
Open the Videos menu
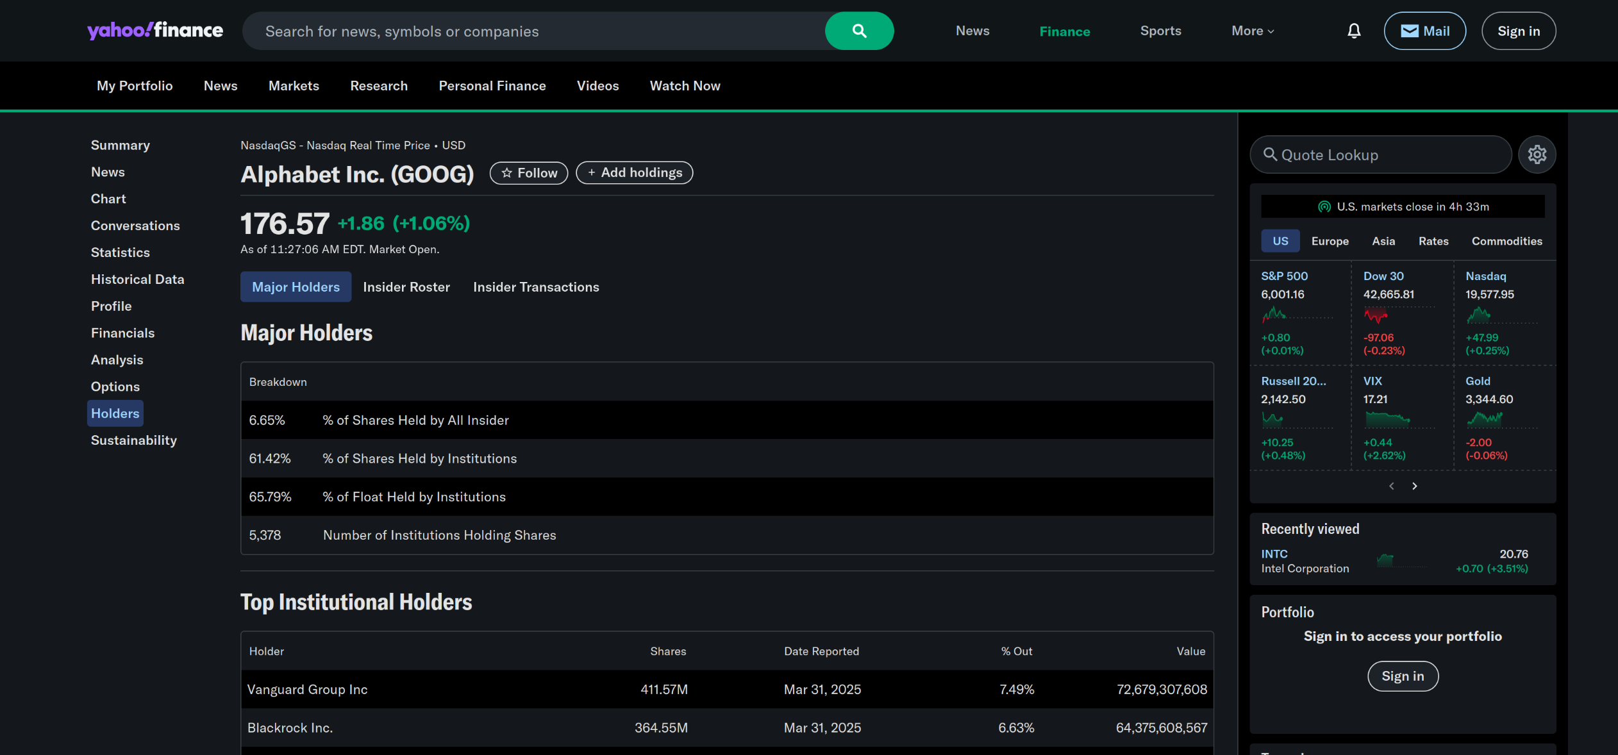(x=597, y=86)
